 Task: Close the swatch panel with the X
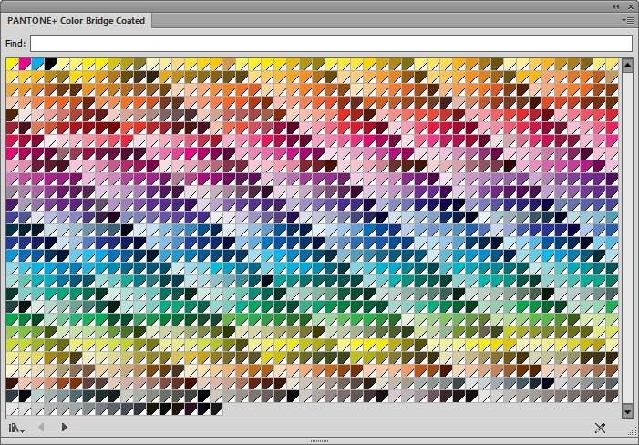tap(631, 6)
